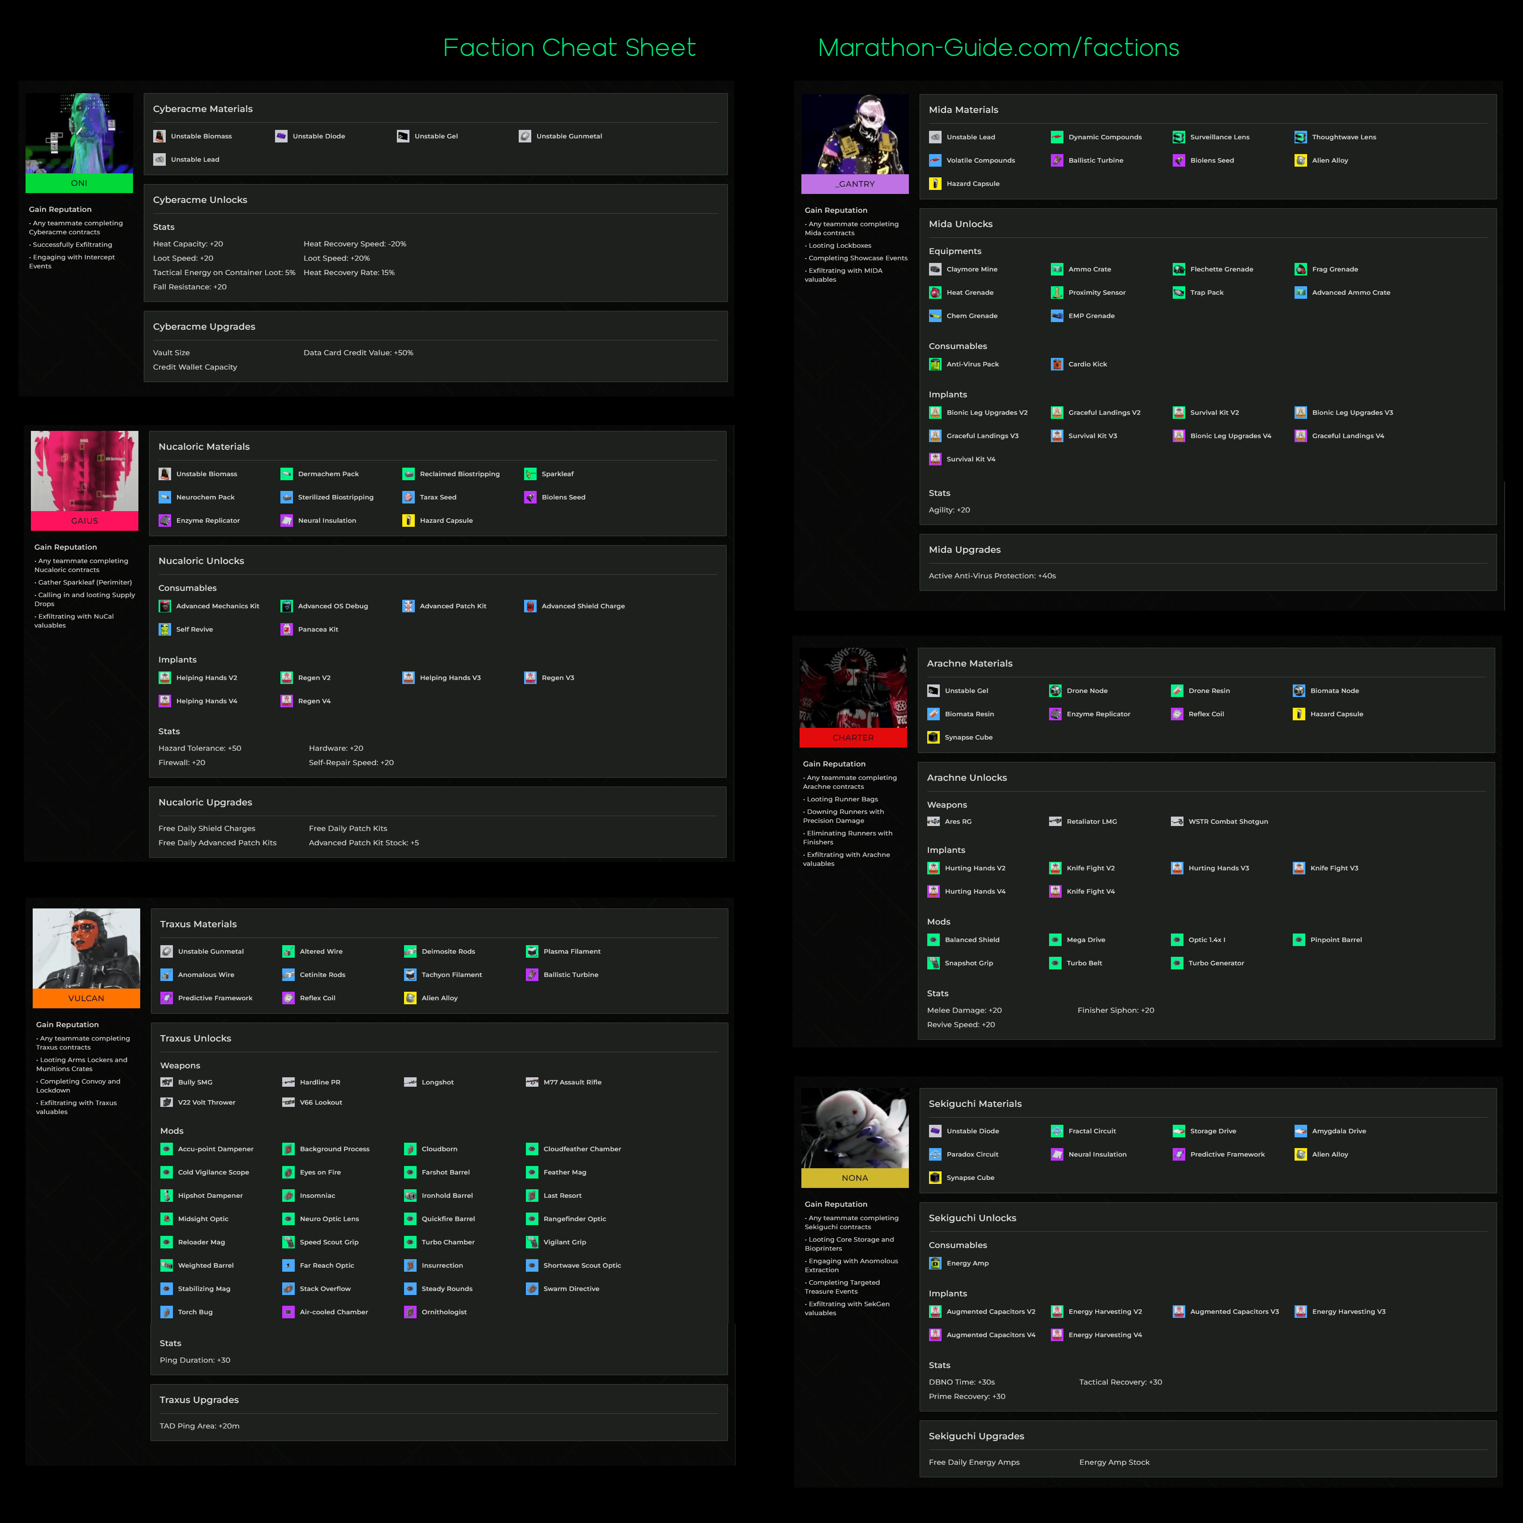This screenshot has height=1523, width=1523.
Task: Select the Frag Grenade icon in Mida Unlocks
Action: pyautogui.click(x=1300, y=269)
